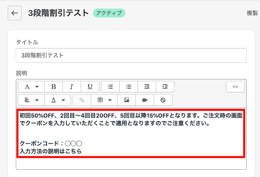Click the 複製 duplicate link
Image resolution: width=260 pixels, height=177 pixels.
tap(252, 13)
